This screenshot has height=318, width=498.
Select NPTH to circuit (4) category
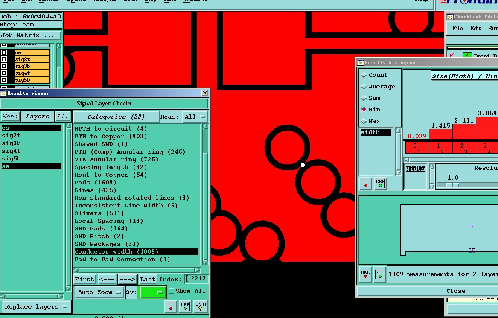[x=137, y=128]
